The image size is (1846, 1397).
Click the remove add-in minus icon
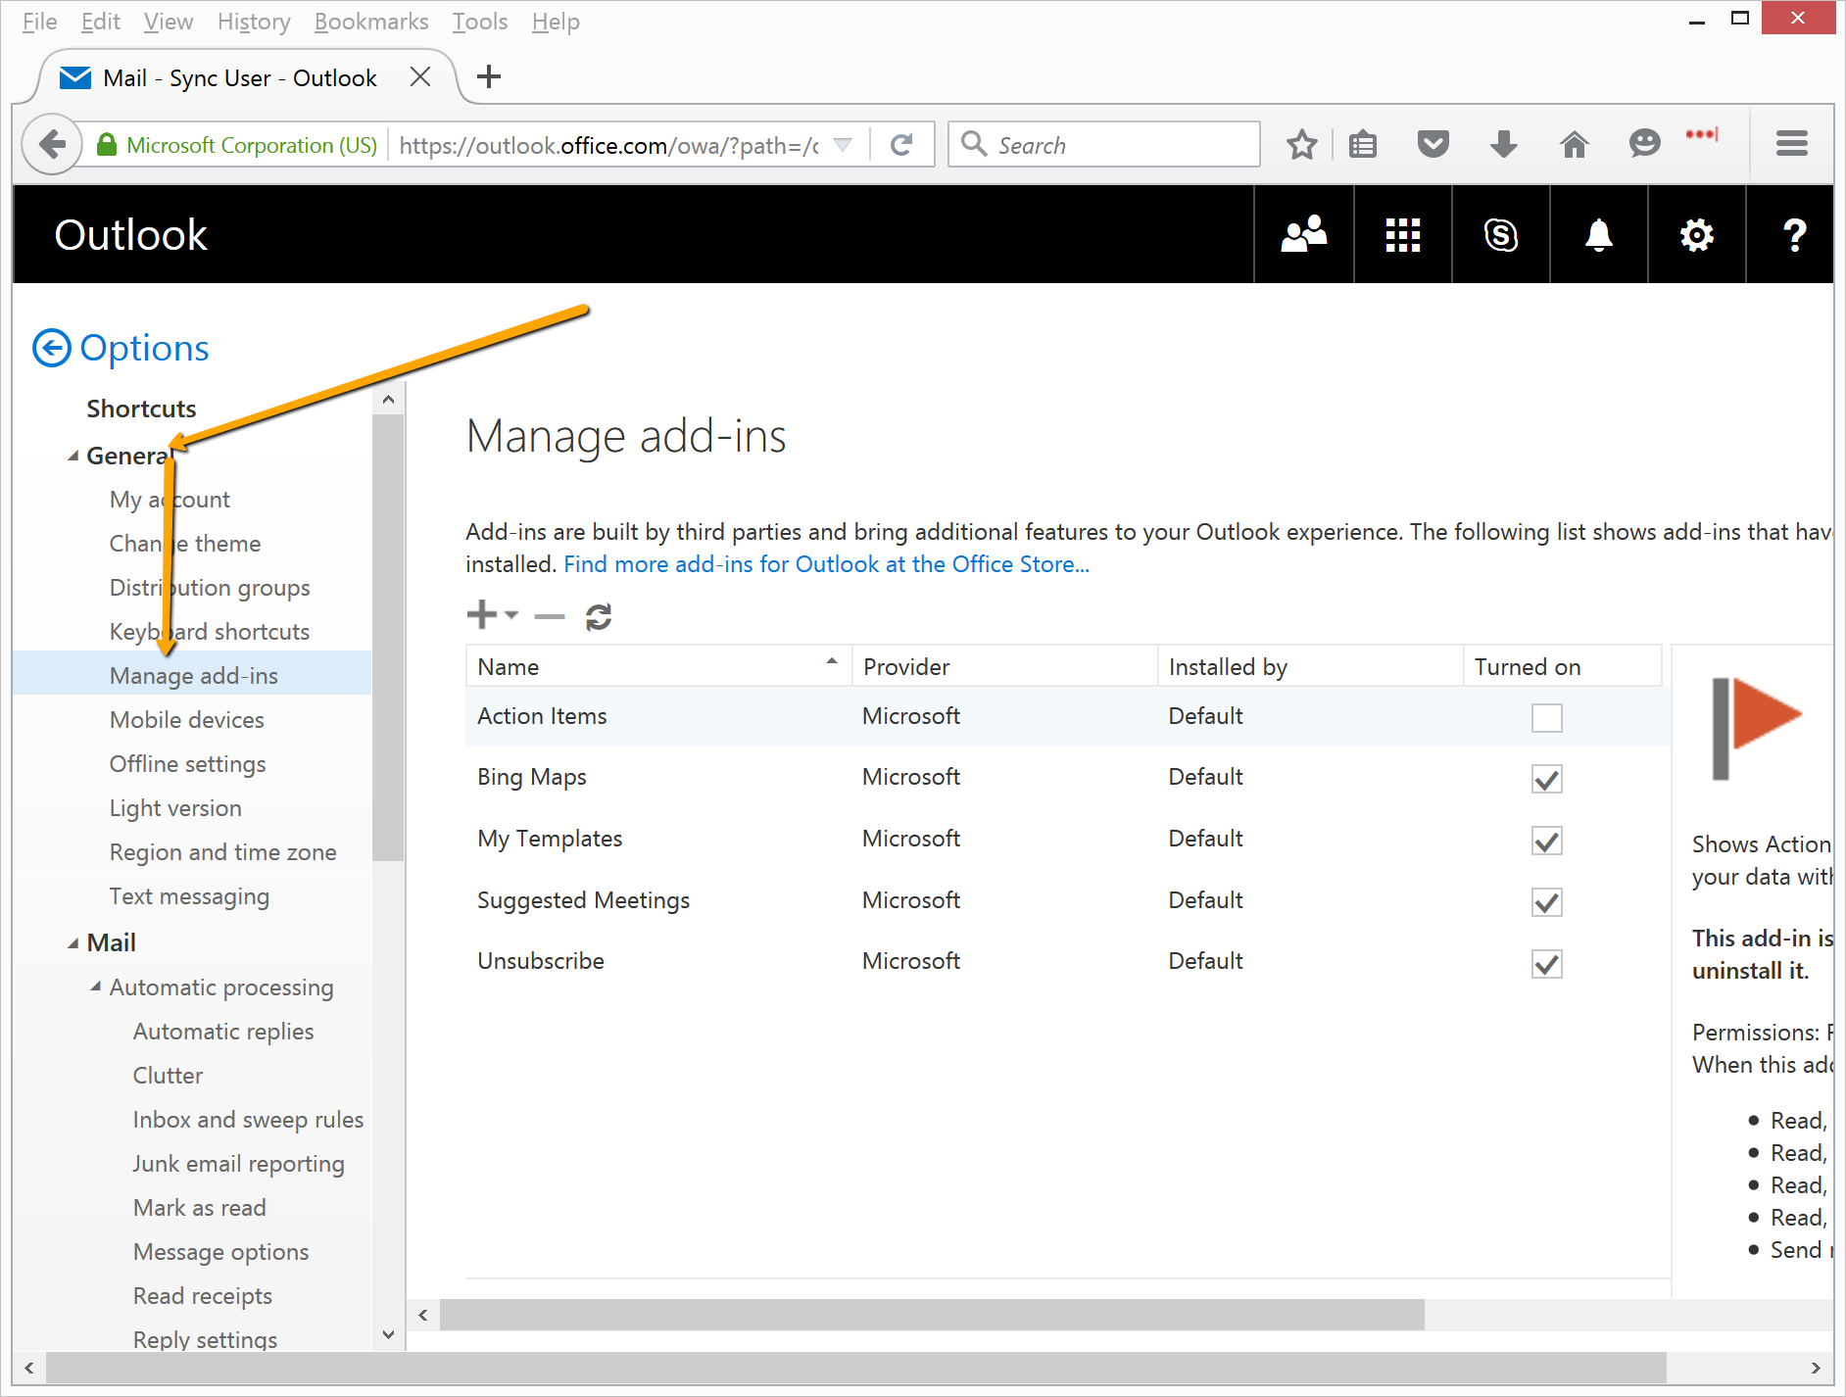click(x=550, y=616)
